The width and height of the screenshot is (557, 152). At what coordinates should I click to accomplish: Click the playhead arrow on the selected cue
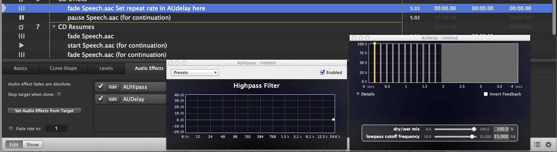(4, 8)
